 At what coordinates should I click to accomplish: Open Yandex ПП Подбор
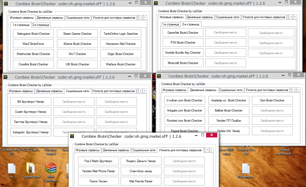(229, 121)
